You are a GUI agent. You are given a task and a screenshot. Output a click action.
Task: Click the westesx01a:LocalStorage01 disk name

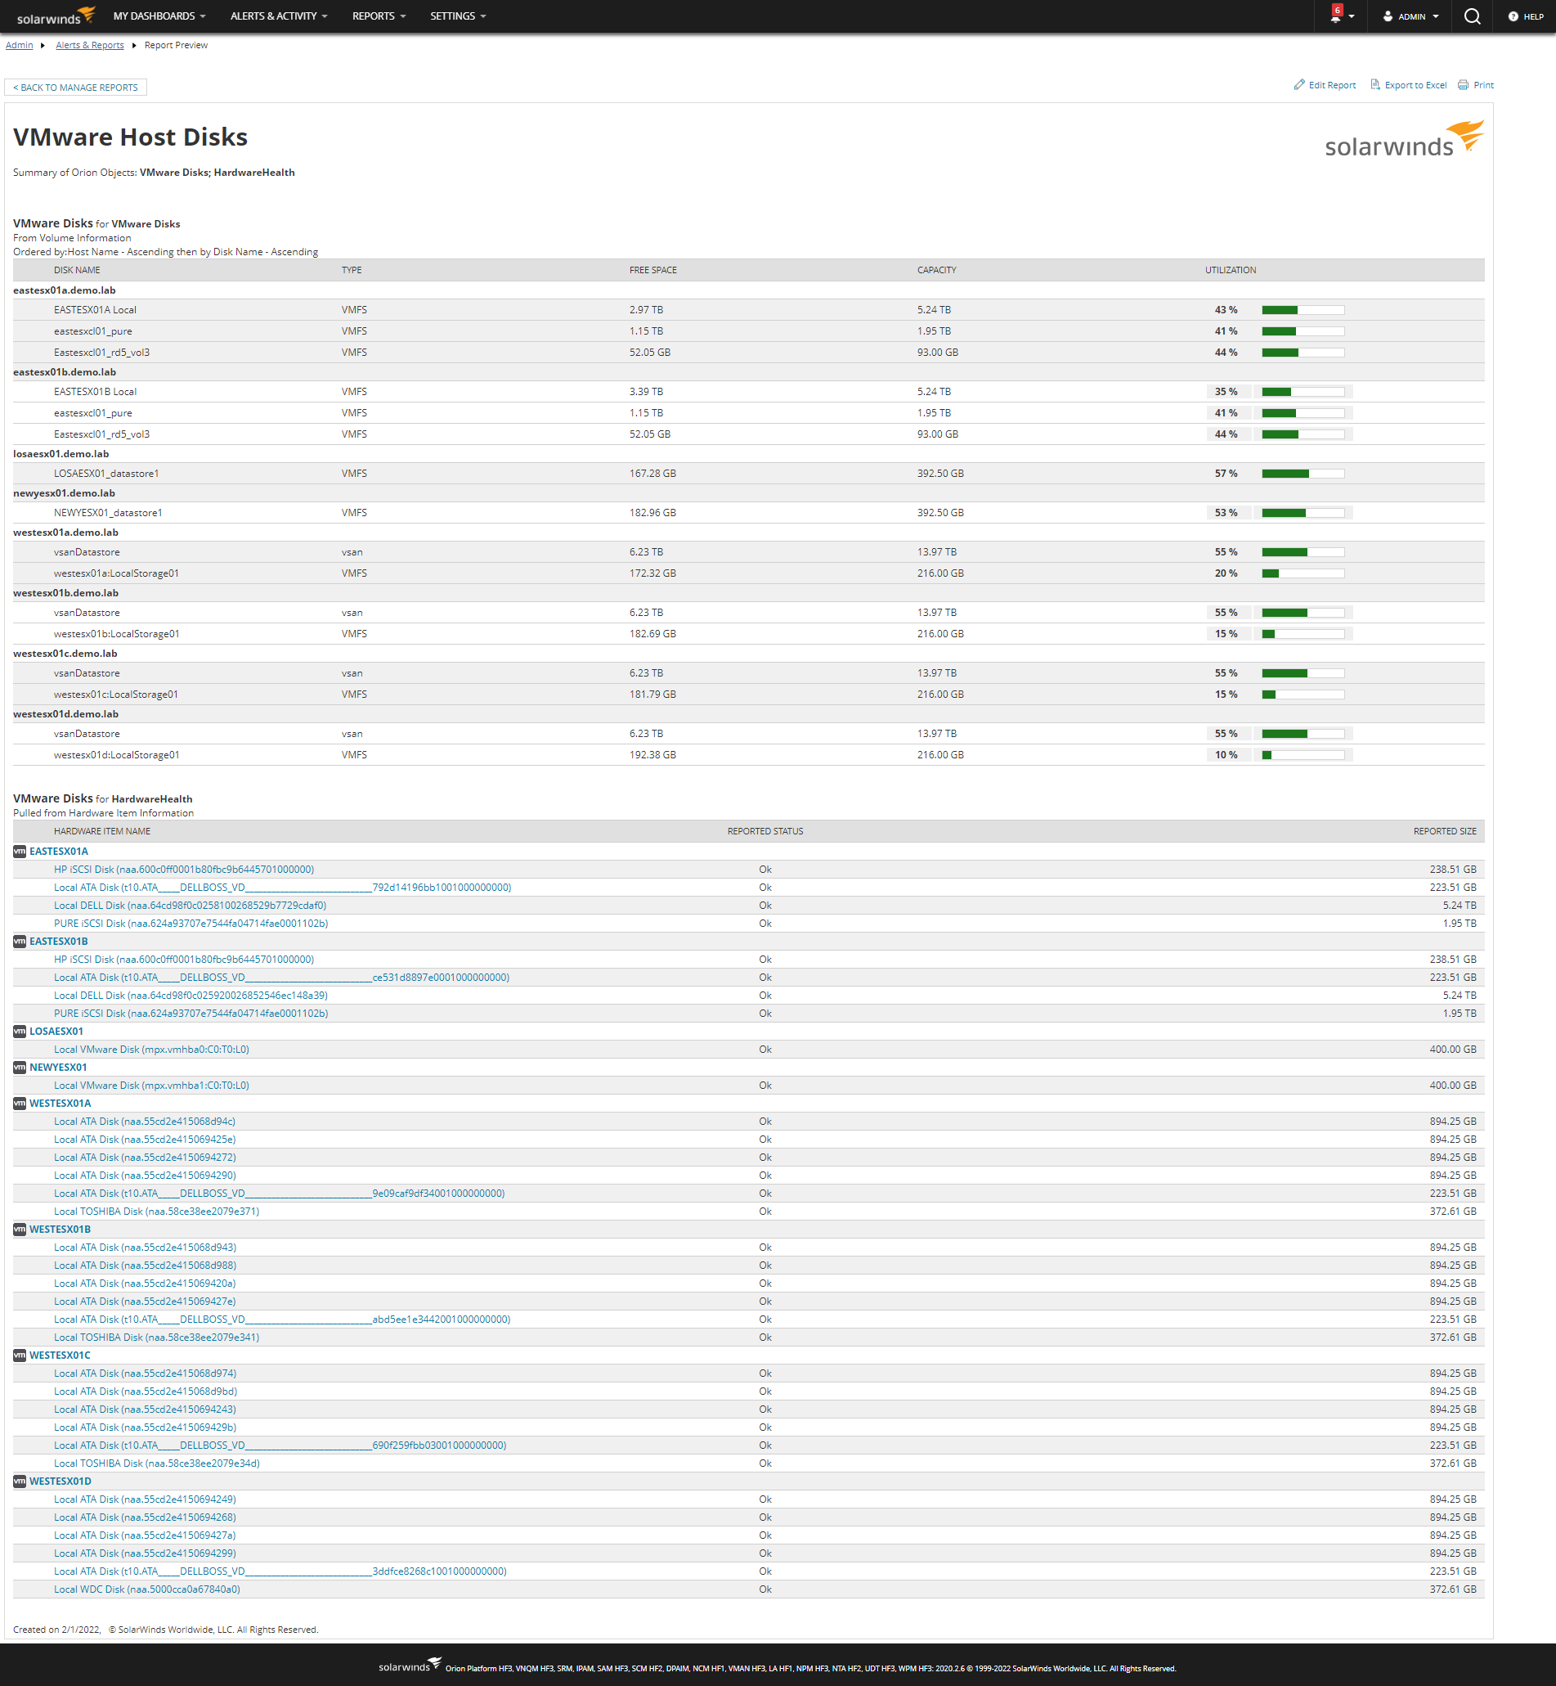pos(116,573)
